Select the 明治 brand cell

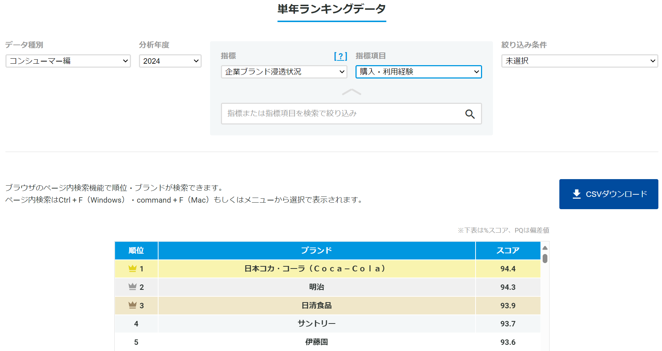[x=317, y=287]
